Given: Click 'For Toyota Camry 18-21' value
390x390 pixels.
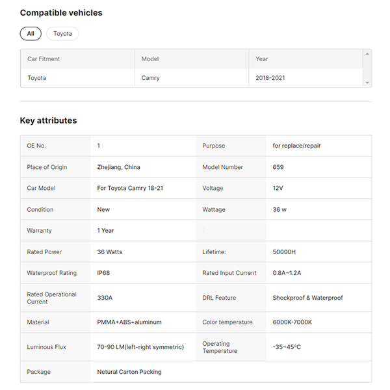Looking at the screenshot, I should coord(130,188).
